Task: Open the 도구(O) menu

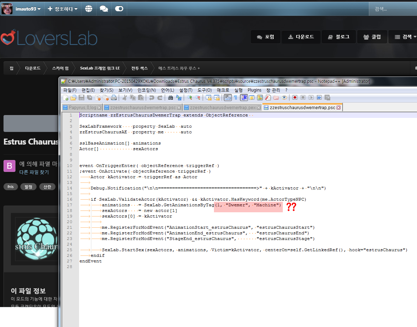Action: click(x=204, y=90)
